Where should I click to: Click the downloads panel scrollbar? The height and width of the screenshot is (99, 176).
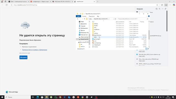point(167,21)
